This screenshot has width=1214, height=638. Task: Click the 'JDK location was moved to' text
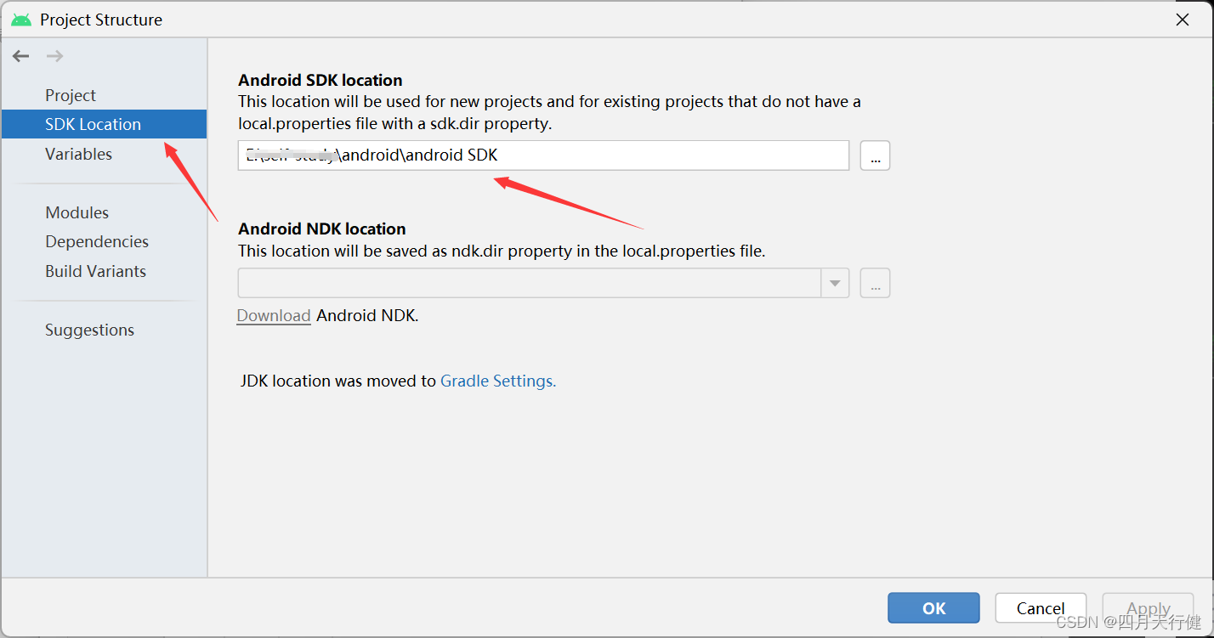tap(338, 381)
